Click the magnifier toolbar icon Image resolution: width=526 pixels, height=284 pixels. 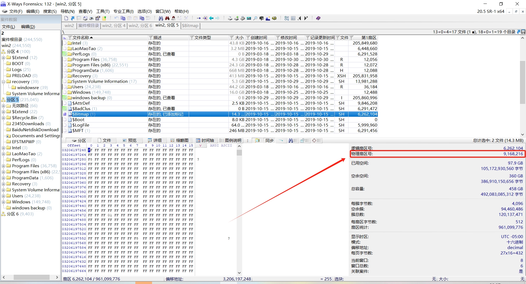pos(255,18)
